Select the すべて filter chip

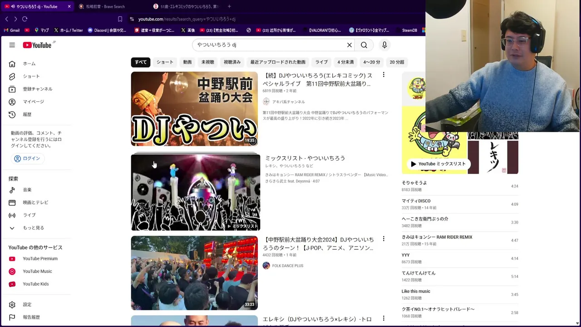tap(141, 62)
